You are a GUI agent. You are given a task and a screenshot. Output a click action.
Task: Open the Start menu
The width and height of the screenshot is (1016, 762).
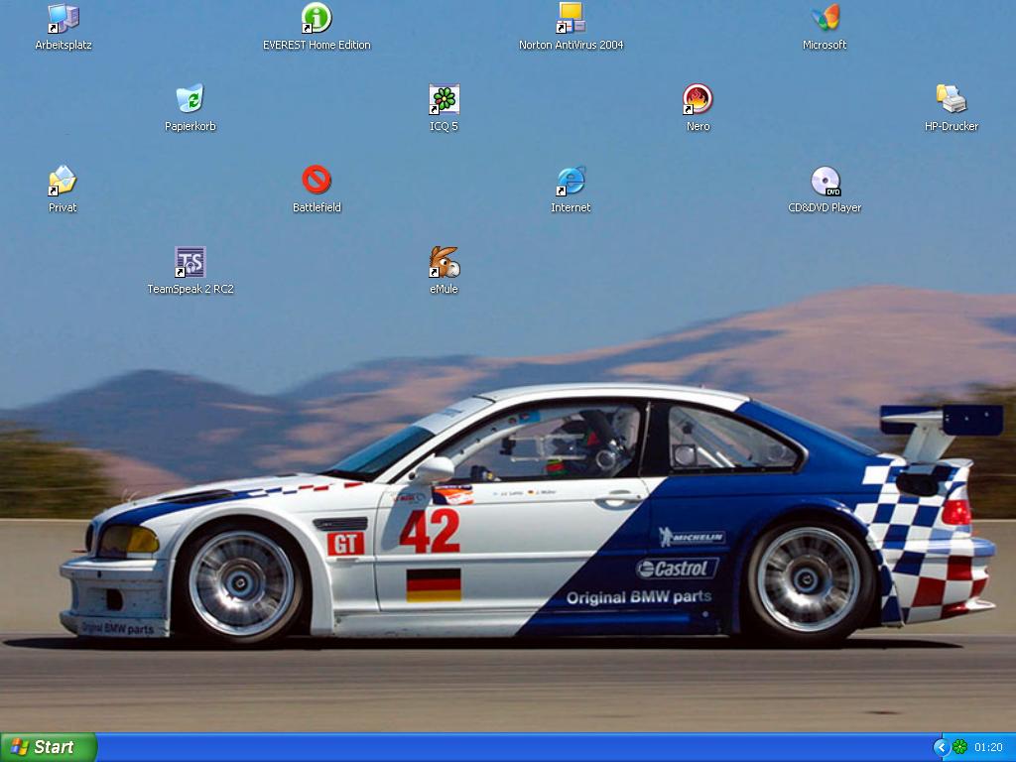point(49,747)
